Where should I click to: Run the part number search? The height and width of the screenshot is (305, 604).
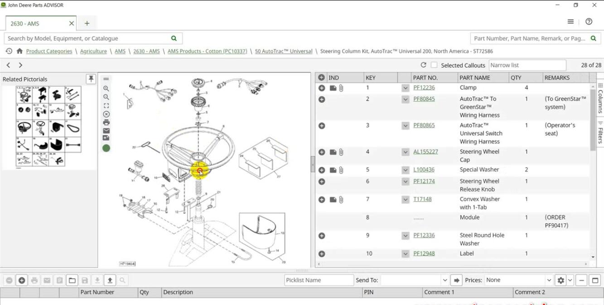[x=594, y=39]
